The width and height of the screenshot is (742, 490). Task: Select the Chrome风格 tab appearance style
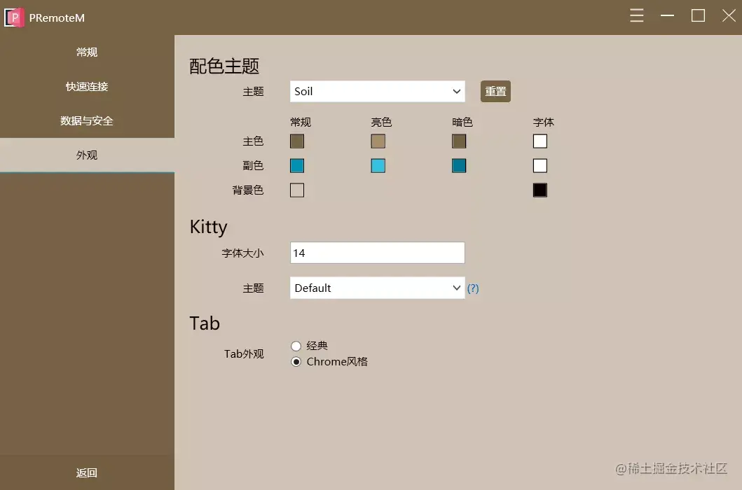pyautogui.click(x=296, y=361)
